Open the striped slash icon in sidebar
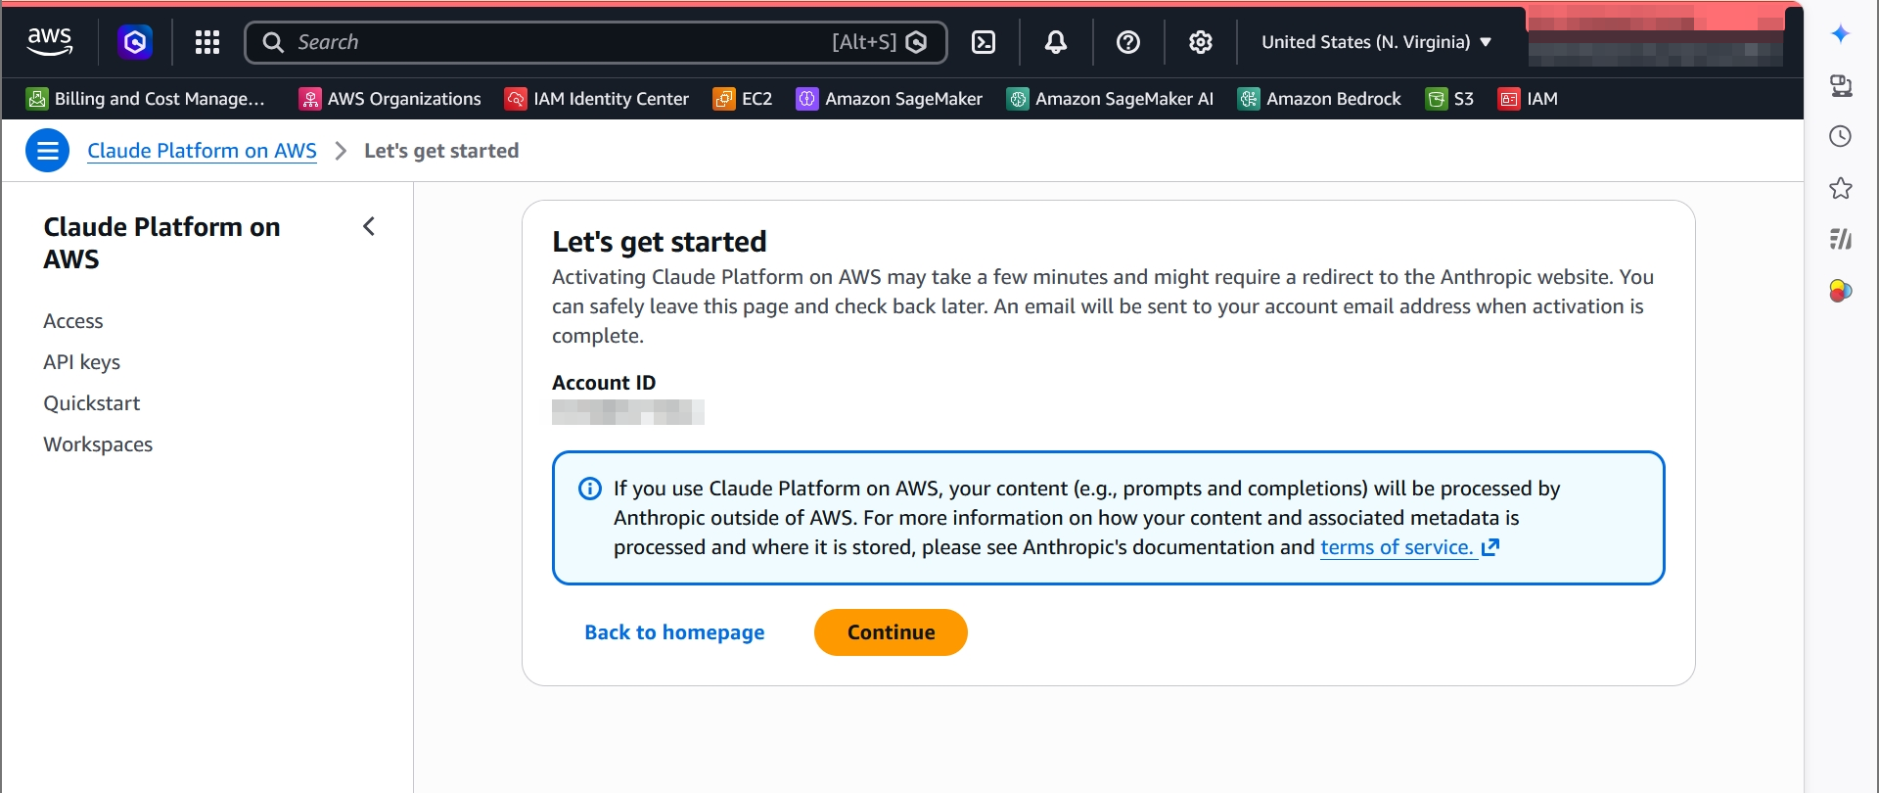1879x793 pixels. pyautogui.click(x=1841, y=239)
